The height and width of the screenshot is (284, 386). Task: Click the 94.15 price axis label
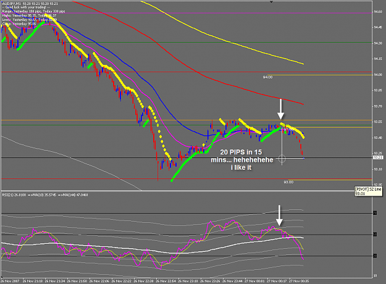[378, 59]
